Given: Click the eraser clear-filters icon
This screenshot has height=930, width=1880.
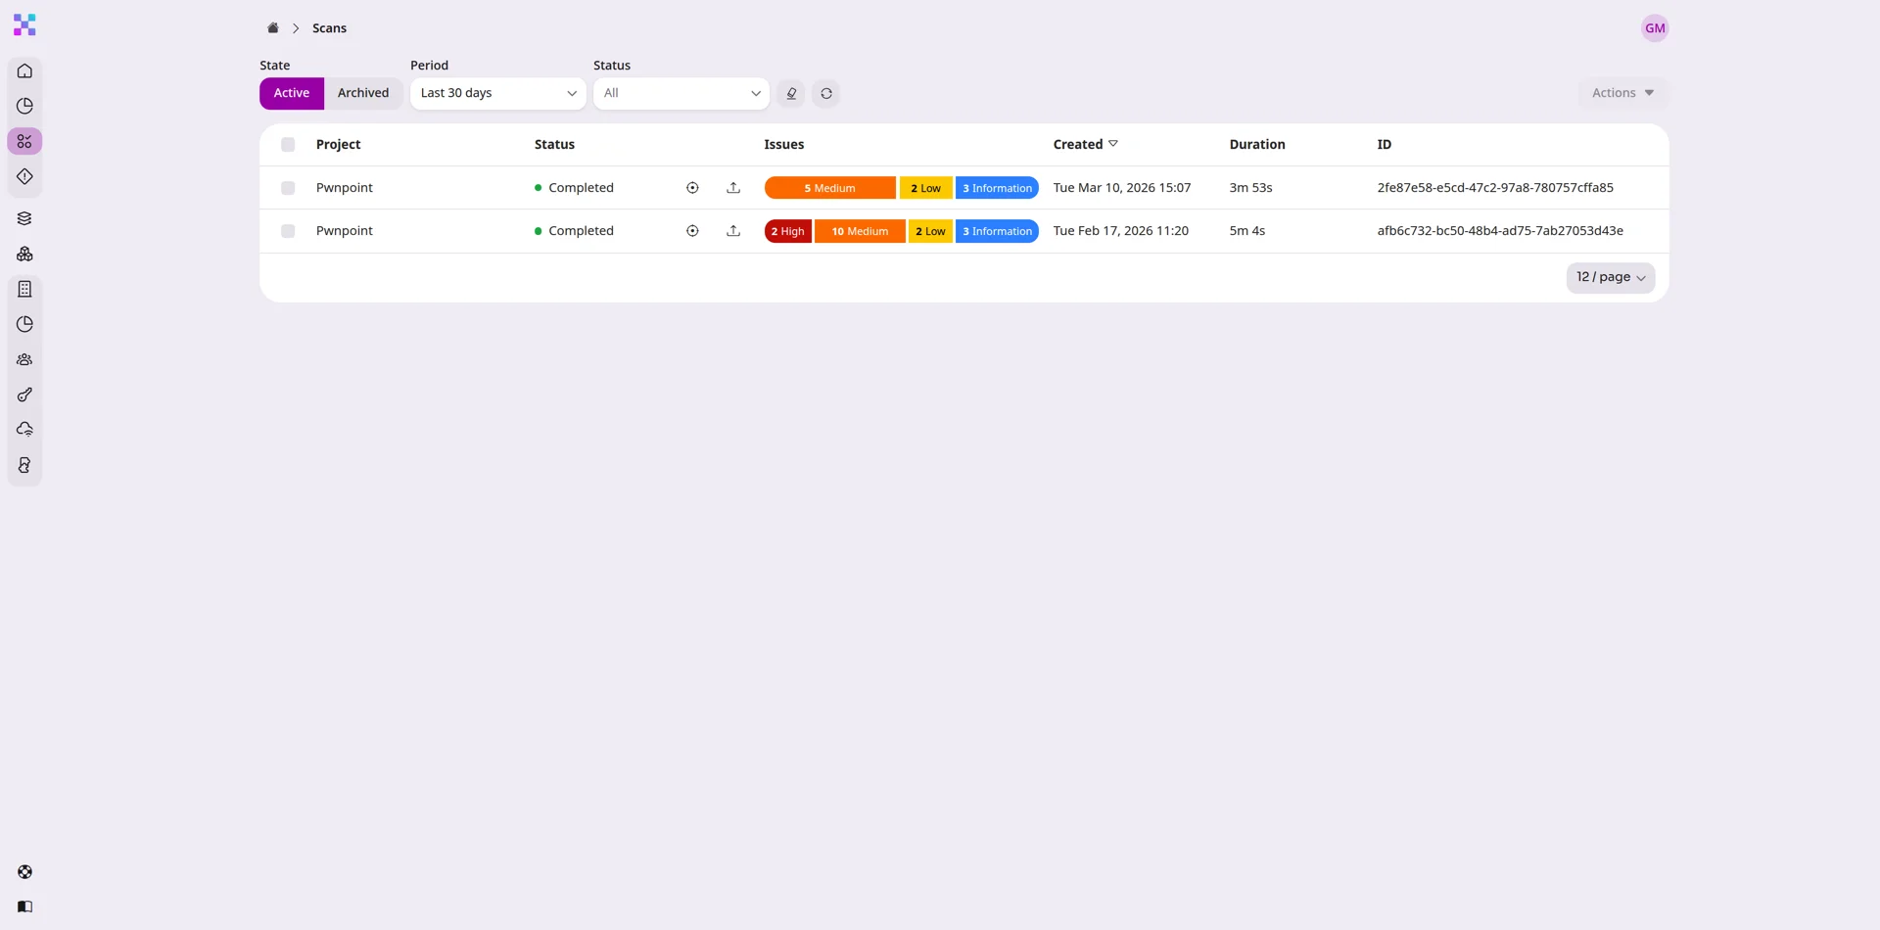Looking at the screenshot, I should (x=791, y=94).
